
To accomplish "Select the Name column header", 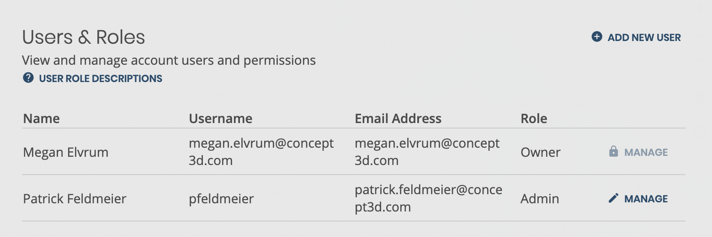I will (42, 118).
